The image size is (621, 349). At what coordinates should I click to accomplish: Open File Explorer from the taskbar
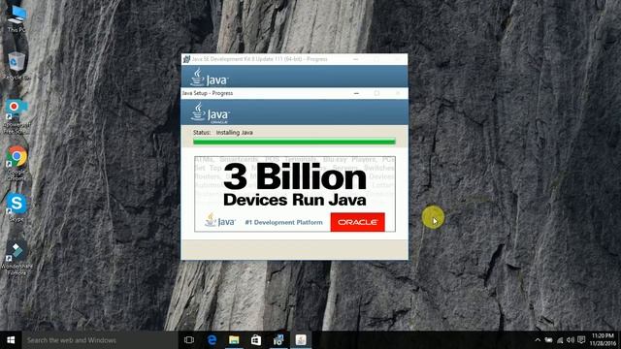[x=234, y=340]
